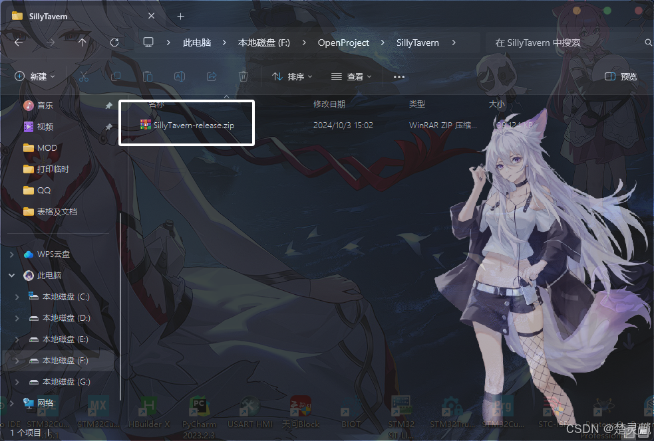Expand the 网络 tree node

[12, 402]
